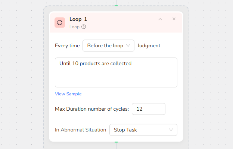This screenshot has width=233, height=149.
Task: Click the Loop_1 node title
Action: point(78,19)
